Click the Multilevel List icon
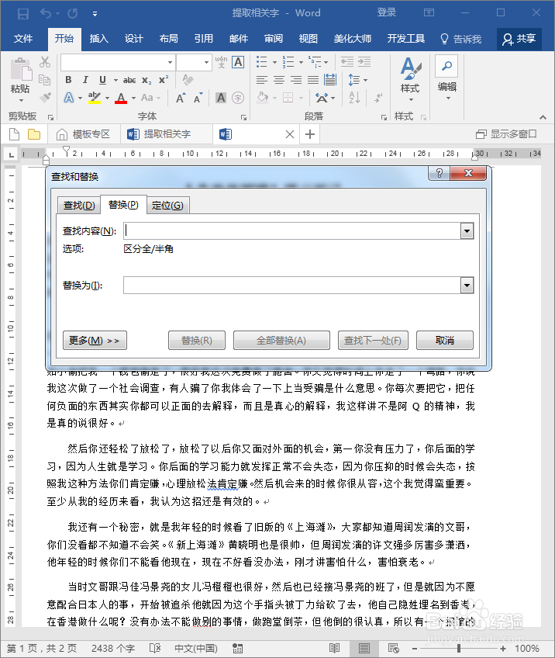 315,62
